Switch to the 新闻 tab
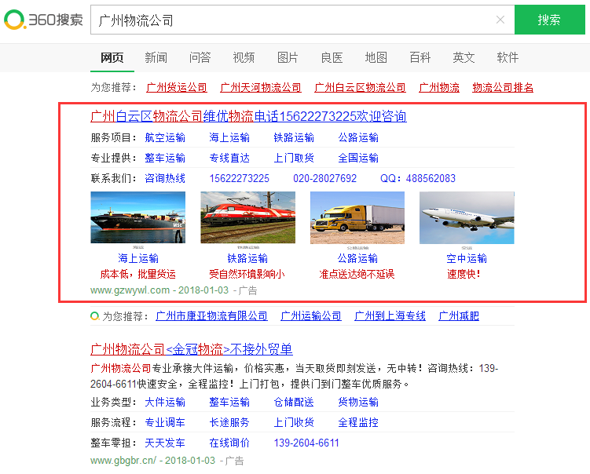Image resolution: width=590 pixels, height=474 pixels. (x=156, y=57)
